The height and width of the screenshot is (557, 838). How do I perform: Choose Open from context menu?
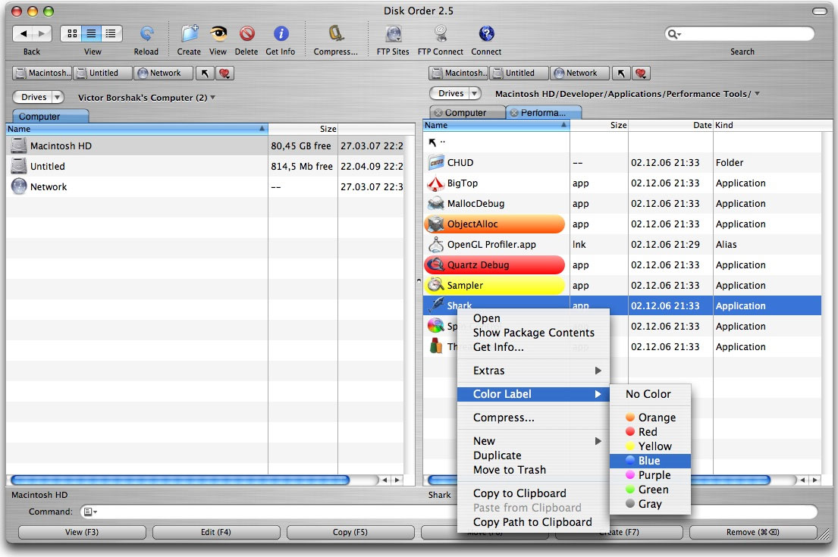pos(533,318)
